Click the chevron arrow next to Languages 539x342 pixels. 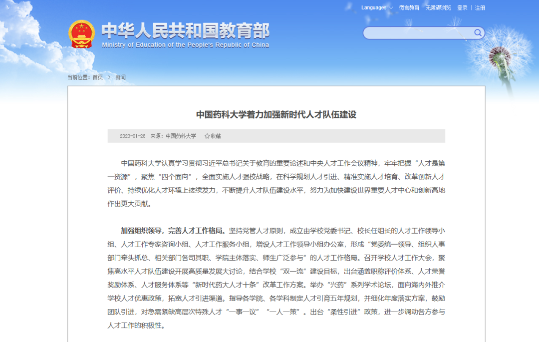point(391,8)
